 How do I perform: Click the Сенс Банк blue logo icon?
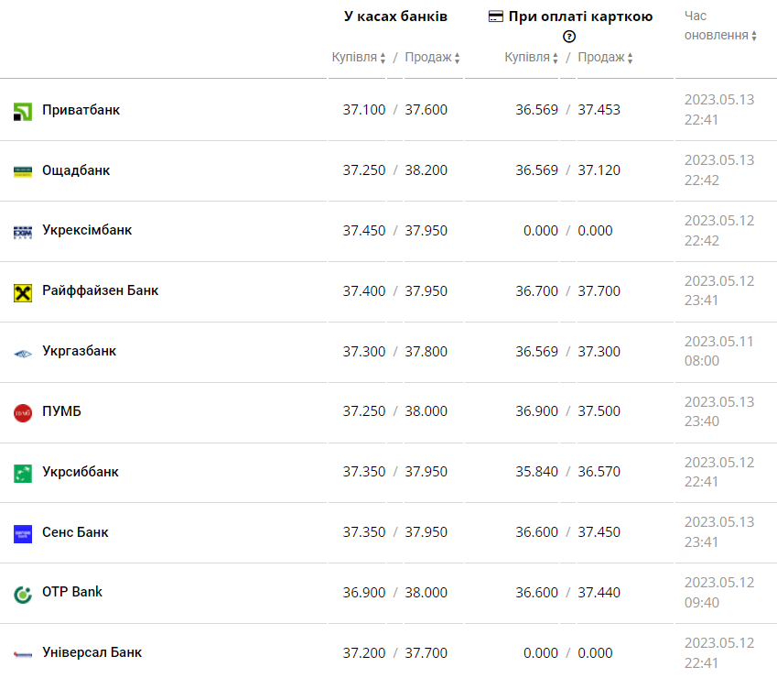click(x=23, y=533)
